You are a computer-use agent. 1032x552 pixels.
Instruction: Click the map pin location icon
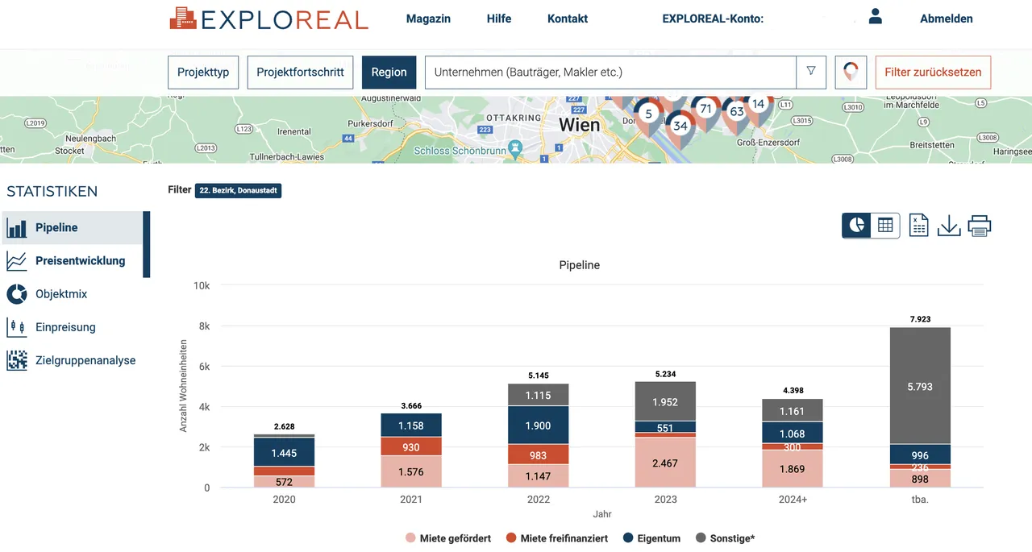850,72
